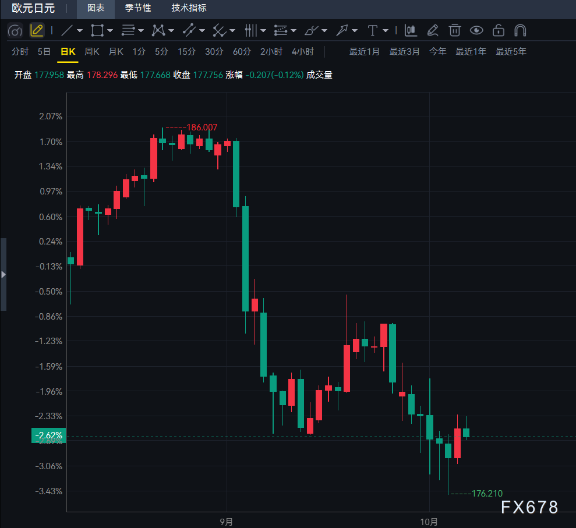Click the 186.007 high price label
This screenshot has height=528, width=576.
point(202,127)
